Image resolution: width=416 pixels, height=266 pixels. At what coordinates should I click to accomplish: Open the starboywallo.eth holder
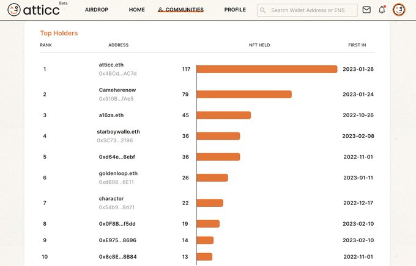pos(118,131)
